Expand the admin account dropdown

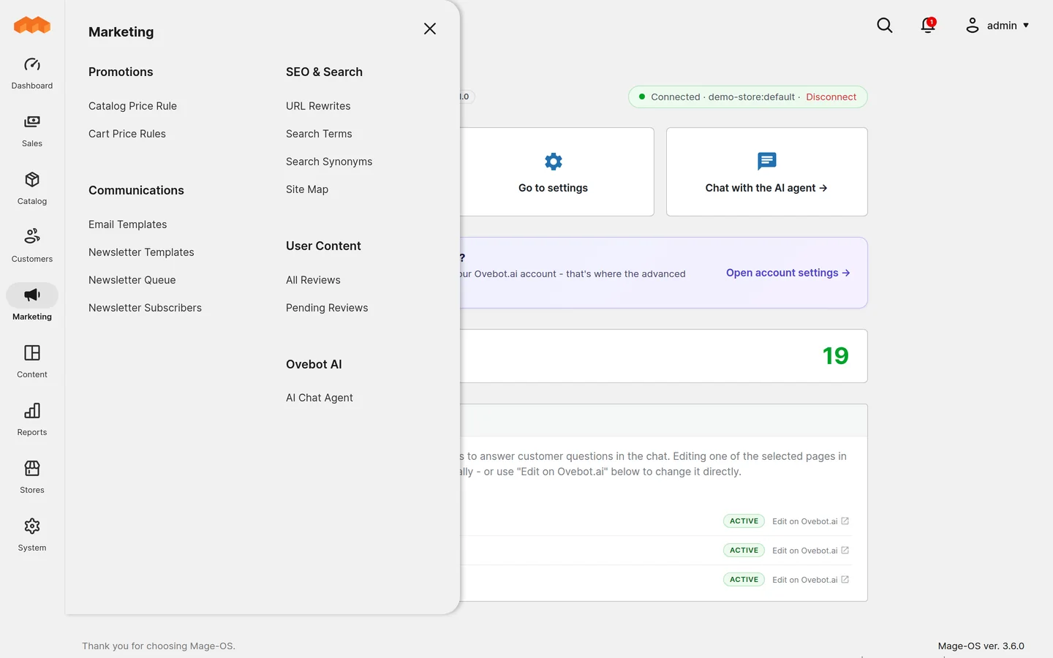tap(997, 26)
